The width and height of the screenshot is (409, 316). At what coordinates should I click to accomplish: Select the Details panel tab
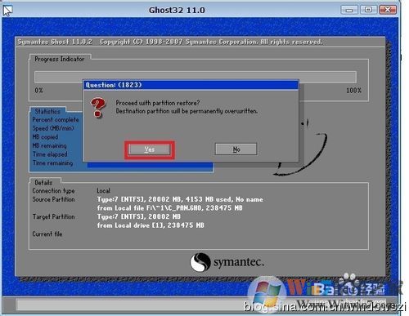(x=43, y=182)
